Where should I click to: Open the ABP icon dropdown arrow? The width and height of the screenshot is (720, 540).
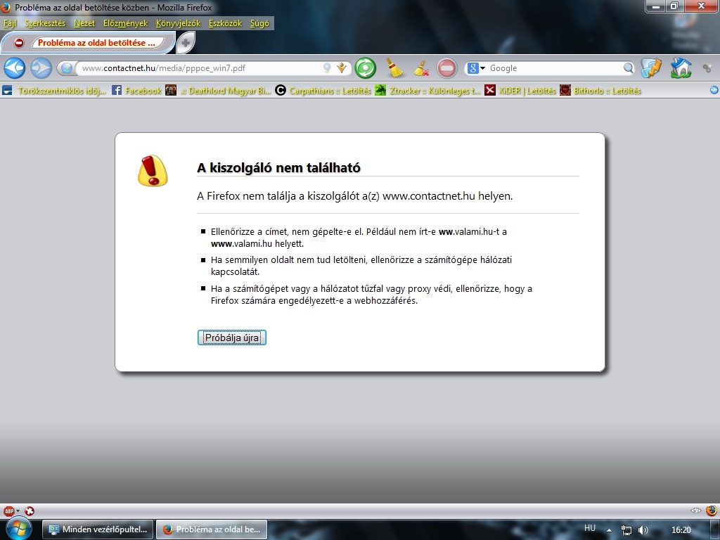(x=18, y=511)
